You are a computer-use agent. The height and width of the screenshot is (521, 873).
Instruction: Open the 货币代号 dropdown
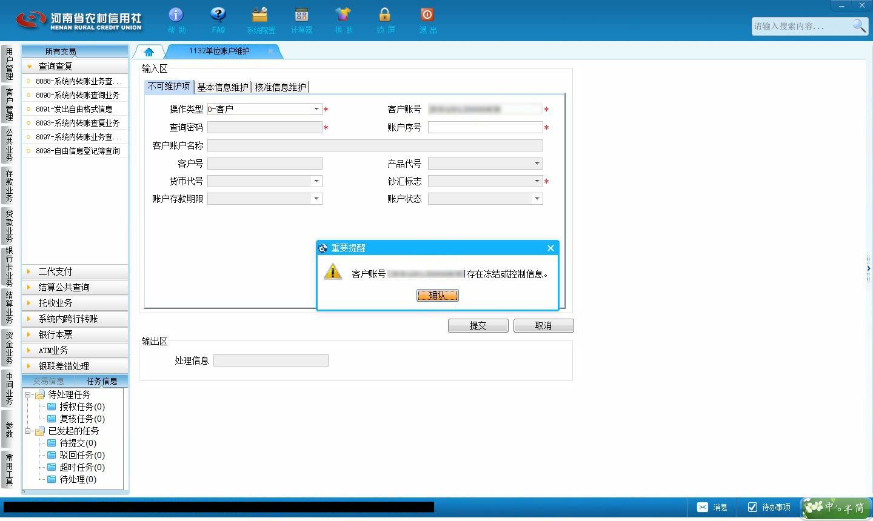pyautogui.click(x=316, y=181)
